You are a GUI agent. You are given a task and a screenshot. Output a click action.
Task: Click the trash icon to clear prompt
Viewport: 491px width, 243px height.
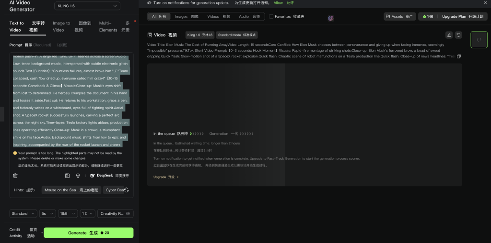point(15,176)
